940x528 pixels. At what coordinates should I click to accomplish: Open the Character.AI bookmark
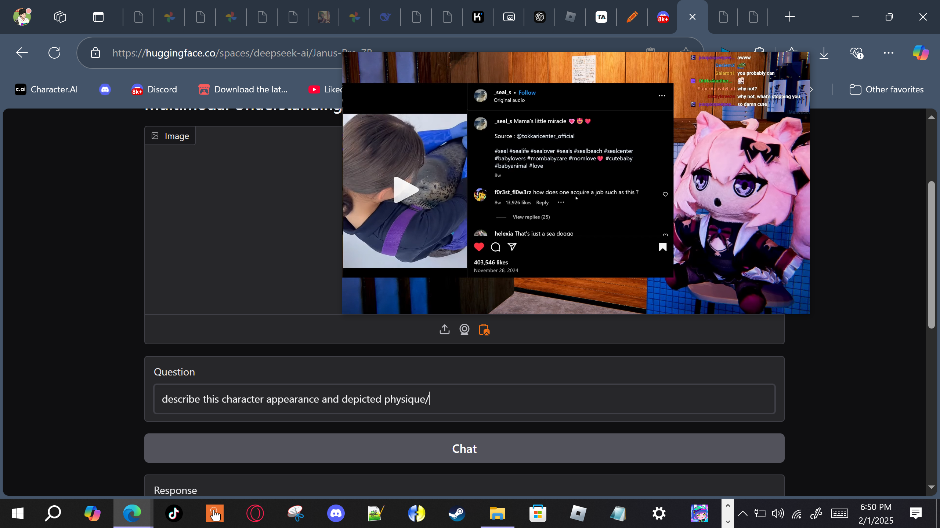coord(46,89)
